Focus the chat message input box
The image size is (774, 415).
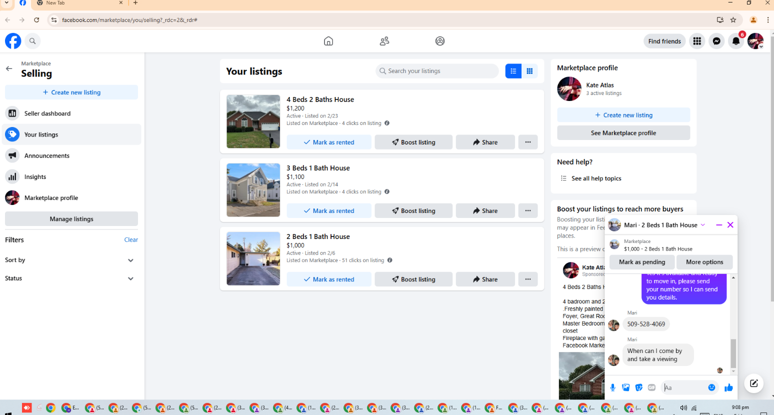click(x=684, y=387)
